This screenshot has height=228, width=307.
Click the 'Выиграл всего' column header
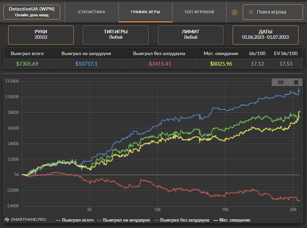tap(27, 53)
